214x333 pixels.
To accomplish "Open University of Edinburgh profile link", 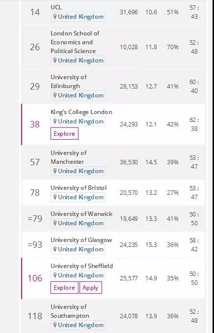I will 68,82.
